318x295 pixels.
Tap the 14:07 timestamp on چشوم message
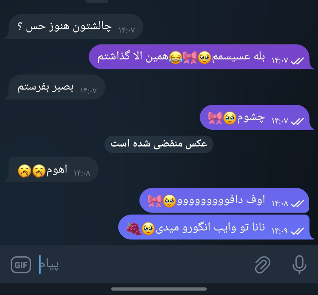tap(280, 121)
